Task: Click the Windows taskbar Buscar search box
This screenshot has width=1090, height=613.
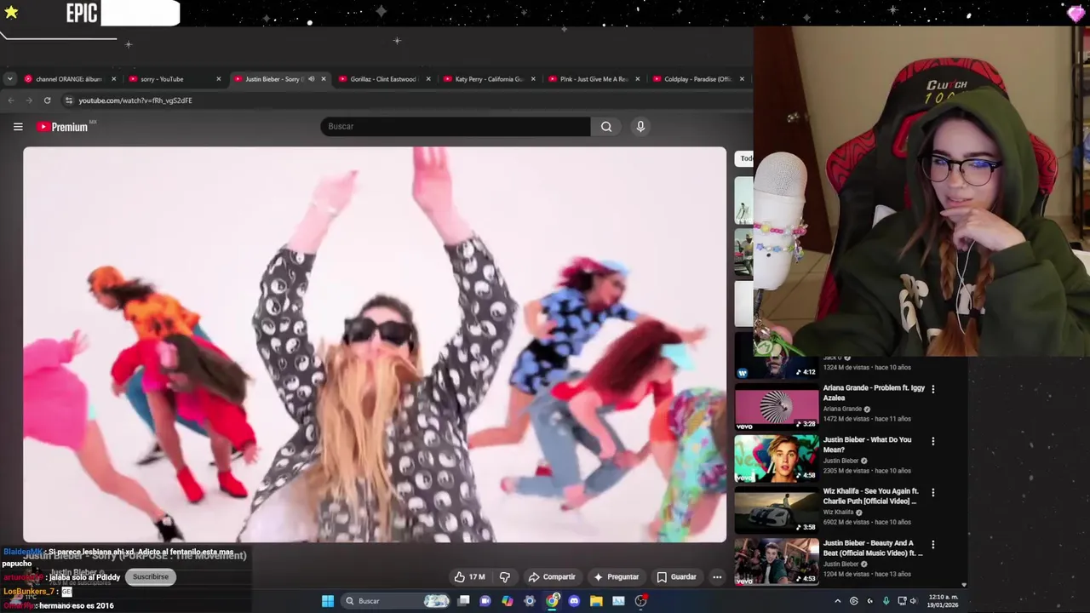Action: (x=393, y=601)
